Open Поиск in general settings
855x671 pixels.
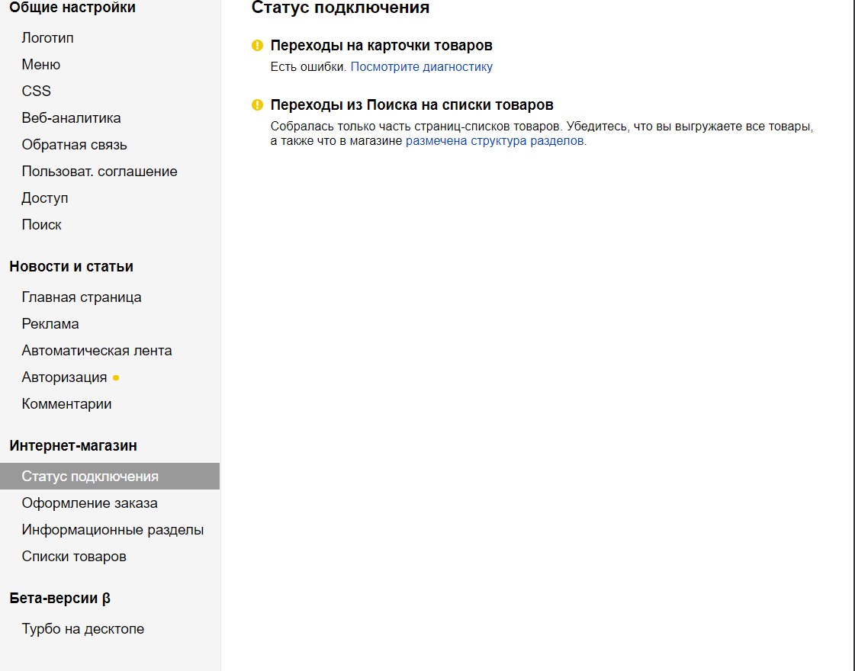pos(41,225)
